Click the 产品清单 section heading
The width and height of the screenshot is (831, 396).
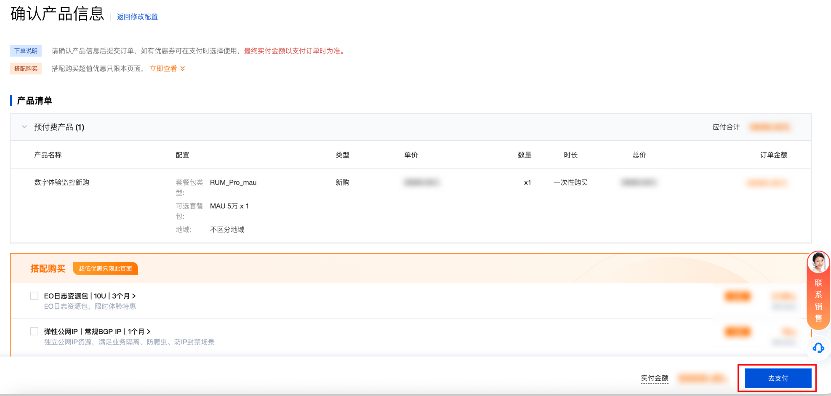(x=35, y=101)
